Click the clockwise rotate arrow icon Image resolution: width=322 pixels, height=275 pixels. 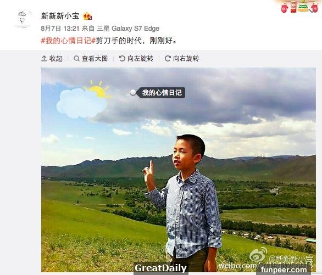pyautogui.click(x=168, y=58)
